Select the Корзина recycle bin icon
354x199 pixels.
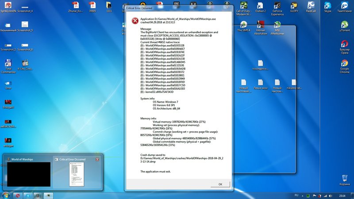pos(345,180)
